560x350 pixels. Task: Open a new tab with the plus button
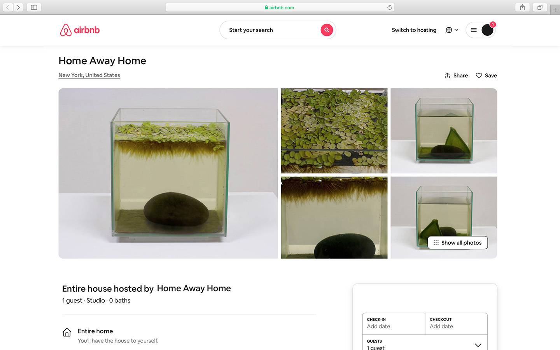tap(555, 10)
